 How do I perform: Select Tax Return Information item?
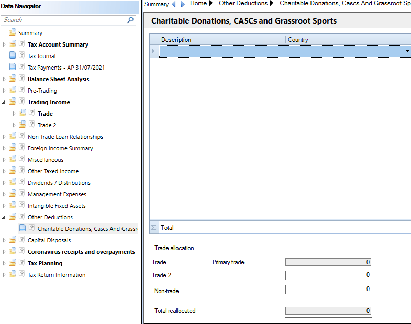click(57, 275)
